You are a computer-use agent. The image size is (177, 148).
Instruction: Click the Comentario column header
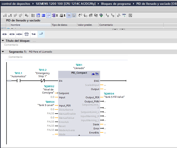[x=131, y=25]
